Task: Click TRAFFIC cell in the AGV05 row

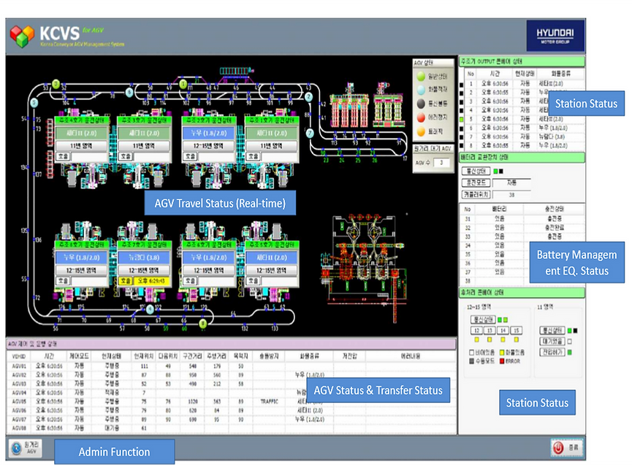Action: [x=270, y=401]
